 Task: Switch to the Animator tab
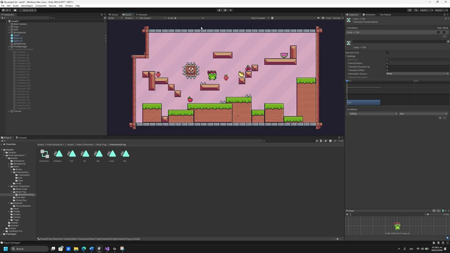click(x=142, y=14)
